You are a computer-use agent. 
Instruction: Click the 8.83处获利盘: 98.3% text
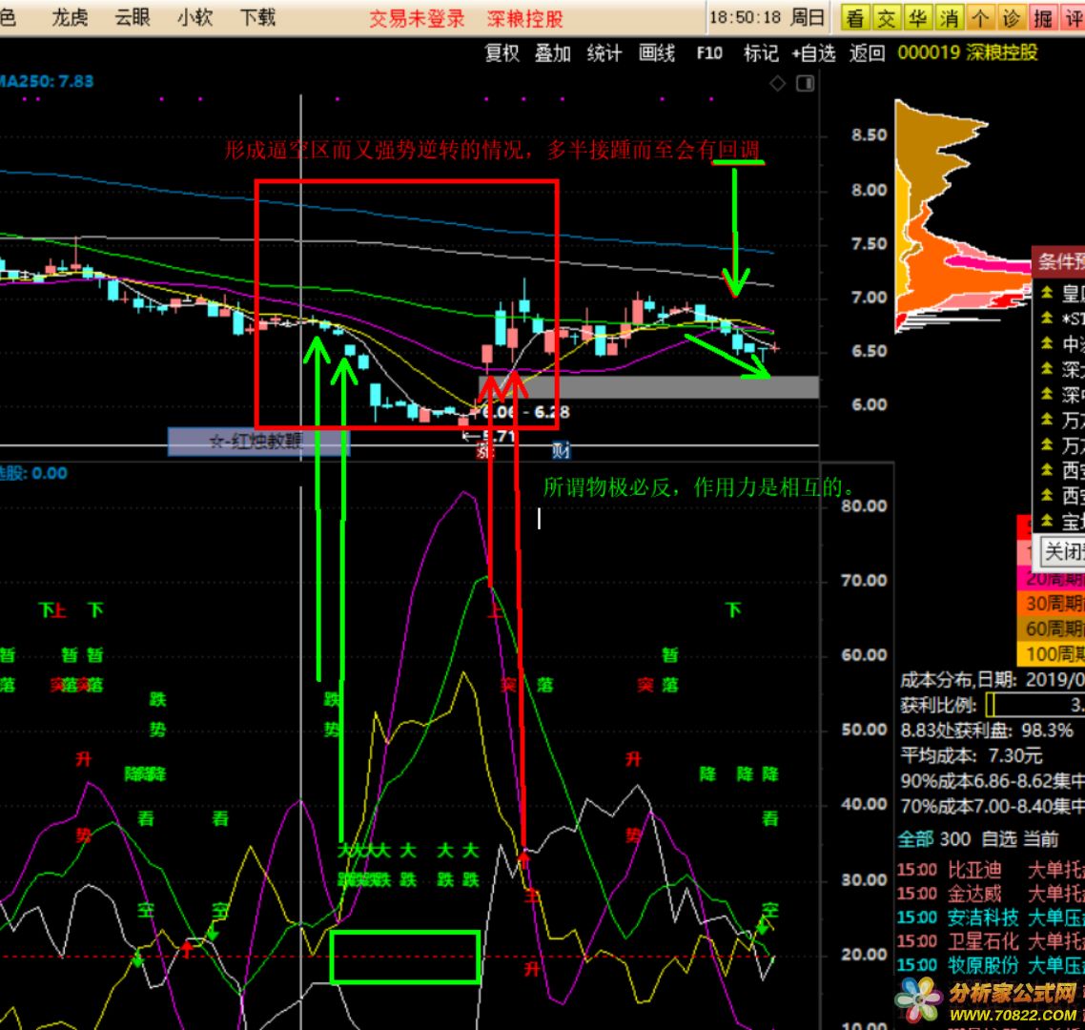point(986,731)
